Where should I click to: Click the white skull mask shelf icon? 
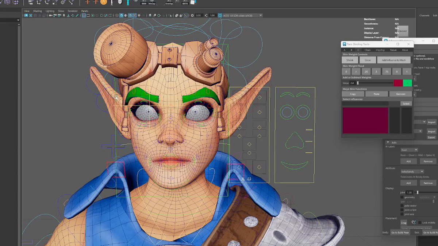click(120, 2)
